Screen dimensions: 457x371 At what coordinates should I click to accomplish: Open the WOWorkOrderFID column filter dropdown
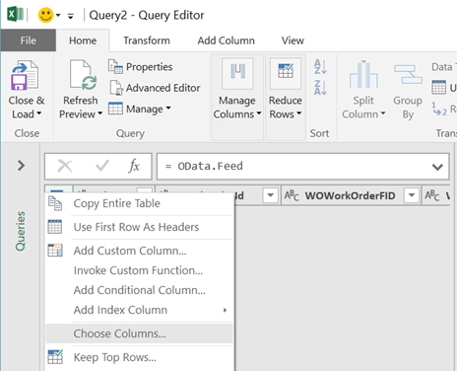tap(412, 195)
